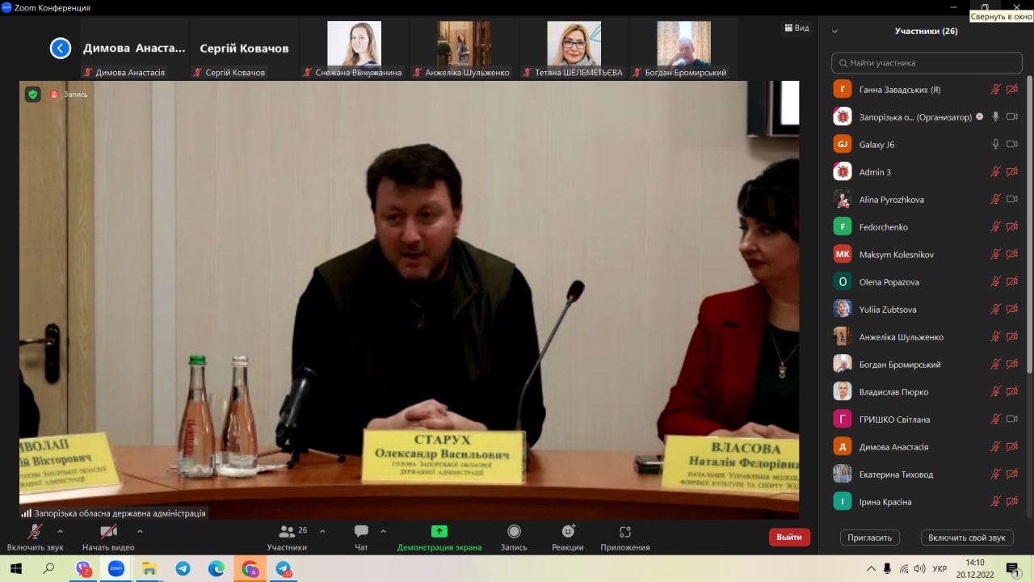The height and width of the screenshot is (582, 1034).
Task: Collapse the Участники panel with the chevron
Action: tap(834, 32)
